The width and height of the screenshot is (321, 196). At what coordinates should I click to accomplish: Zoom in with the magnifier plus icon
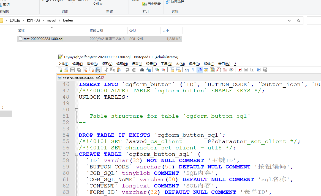tap(157, 70)
